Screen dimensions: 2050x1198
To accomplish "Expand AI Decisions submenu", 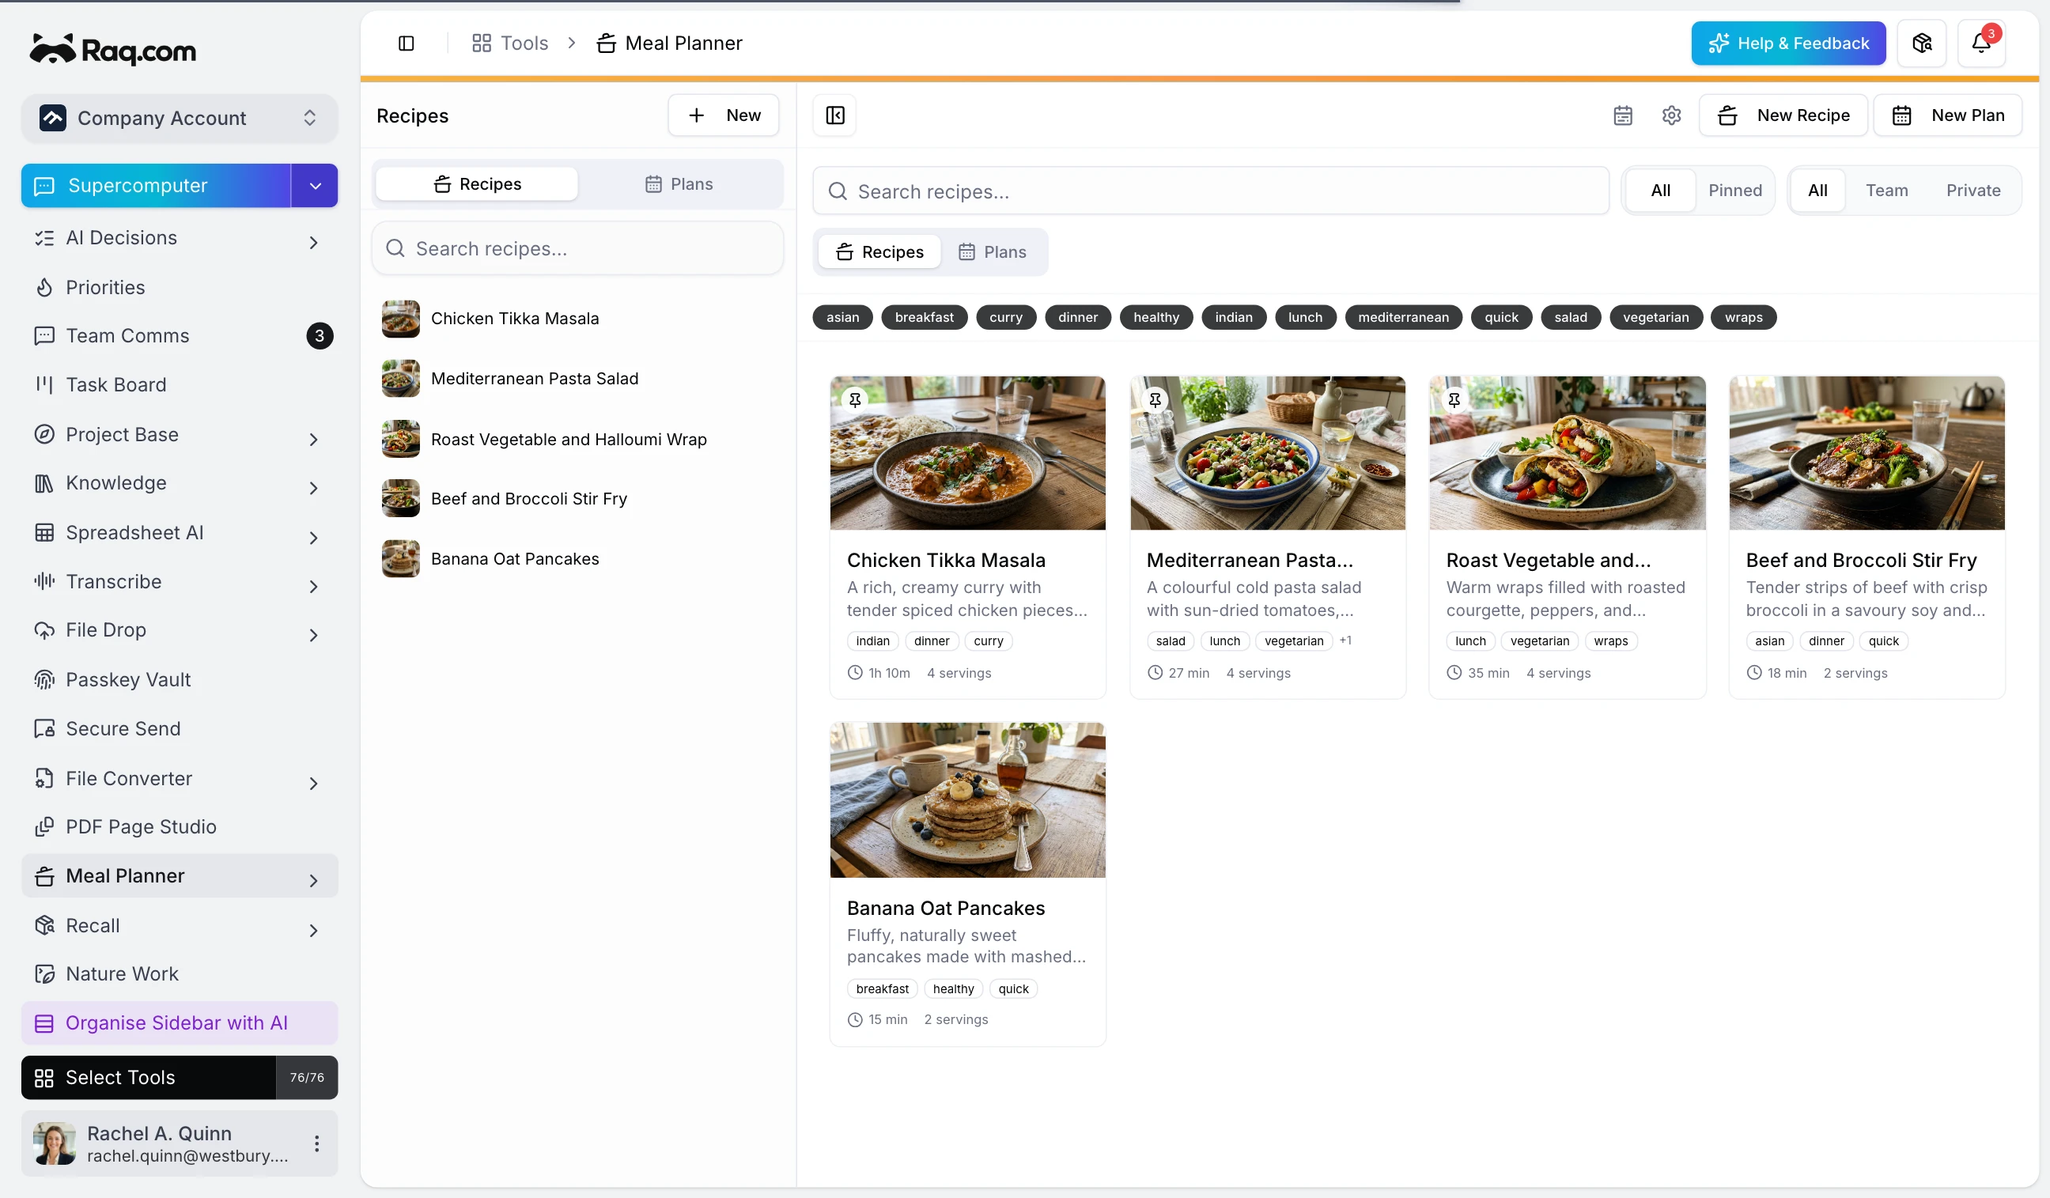I will (313, 241).
